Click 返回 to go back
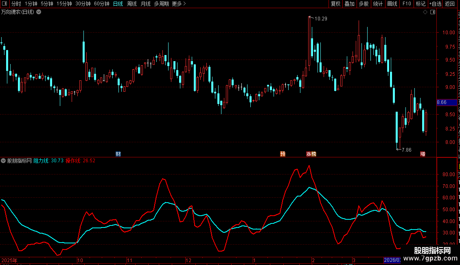The width and height of the screenshot is (460, 265). 449,4
